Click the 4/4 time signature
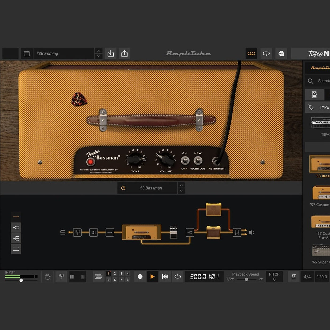Screen dimensions: 330x330 [x=307, y=277]
